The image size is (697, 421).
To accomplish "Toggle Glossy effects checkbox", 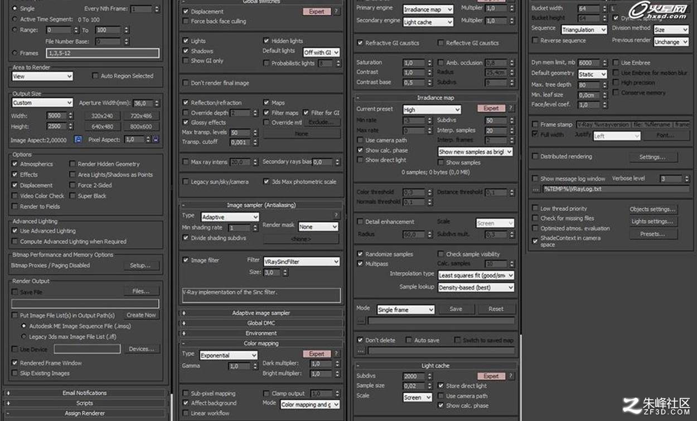I will [186, 123].
